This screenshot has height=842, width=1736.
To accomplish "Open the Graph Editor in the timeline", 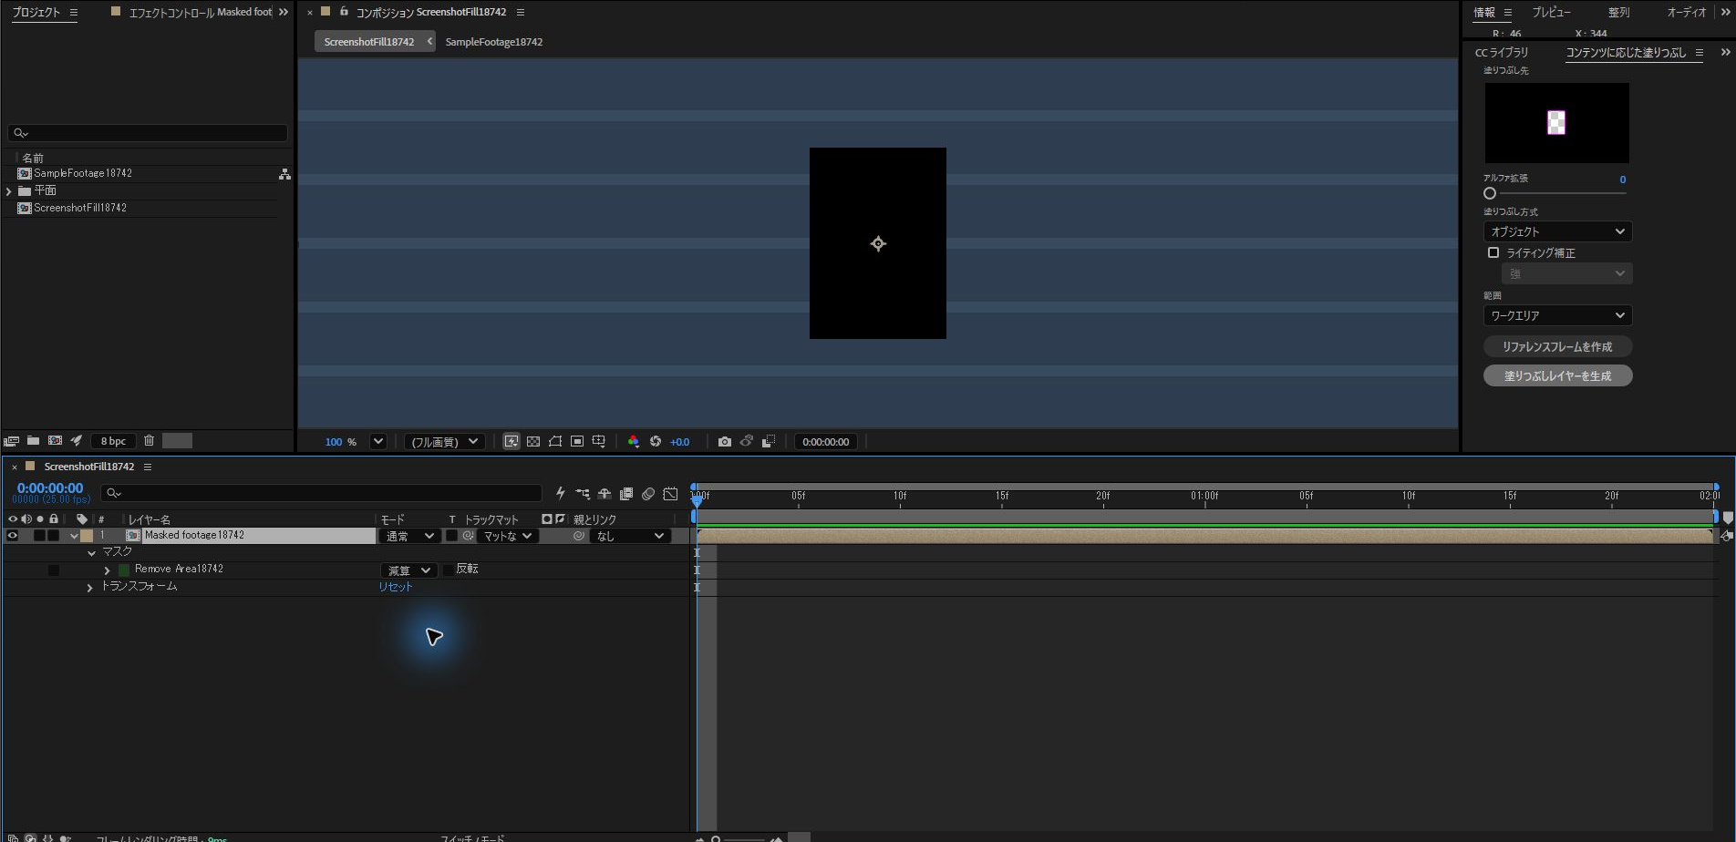I will tap(670, 494).
